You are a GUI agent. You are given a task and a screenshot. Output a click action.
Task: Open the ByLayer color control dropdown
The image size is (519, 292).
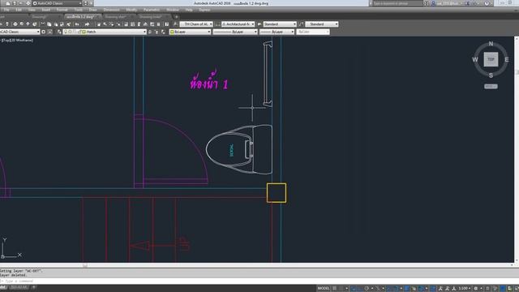click(190, 32)
